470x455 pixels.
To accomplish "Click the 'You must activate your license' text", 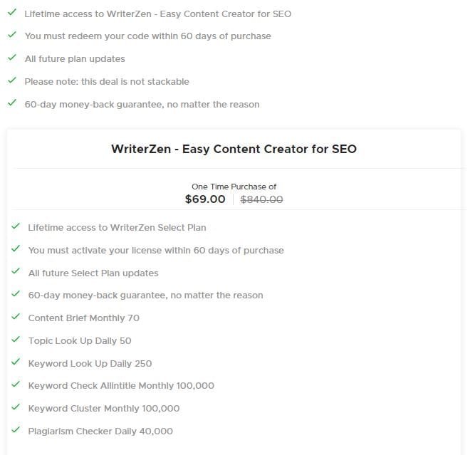I will click(x=156, y=250).
